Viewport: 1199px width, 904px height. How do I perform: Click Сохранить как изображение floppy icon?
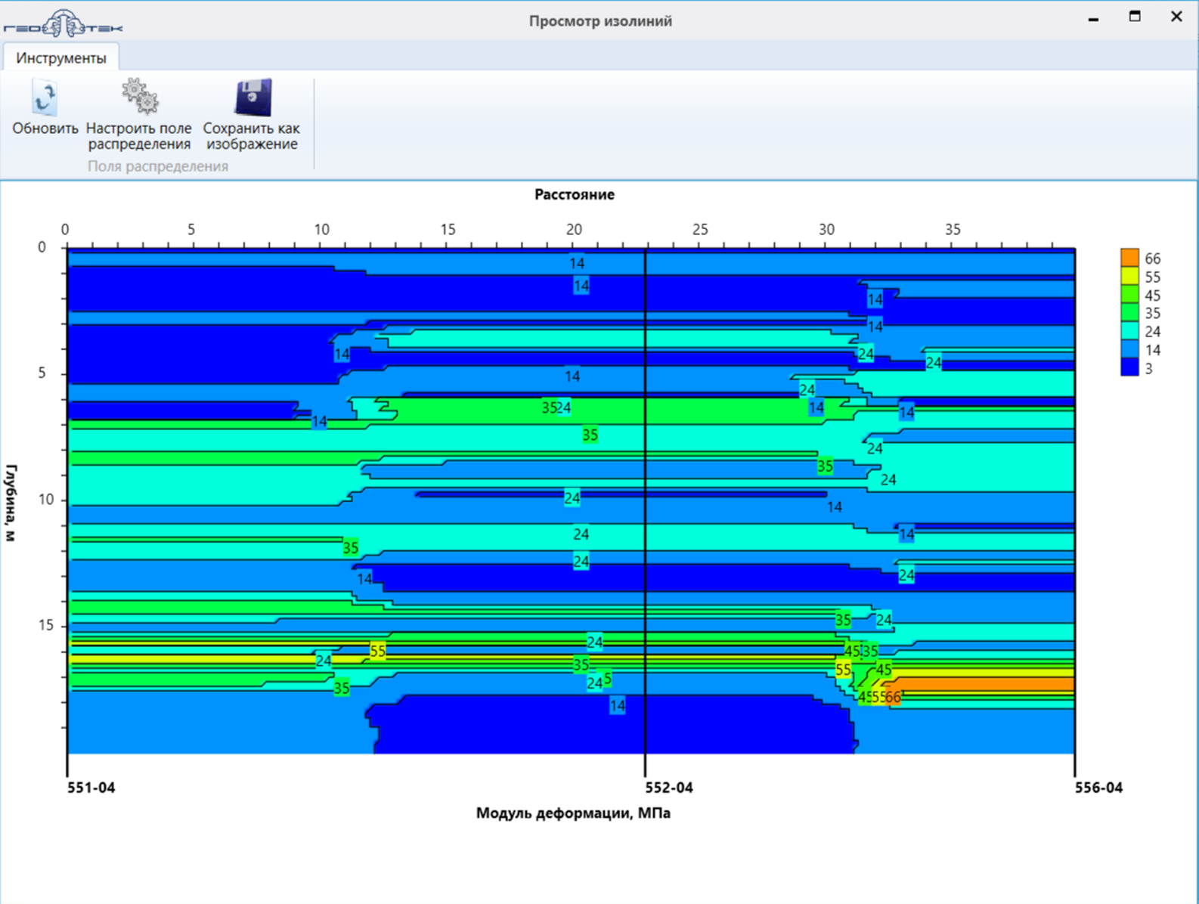click(253, 97)
